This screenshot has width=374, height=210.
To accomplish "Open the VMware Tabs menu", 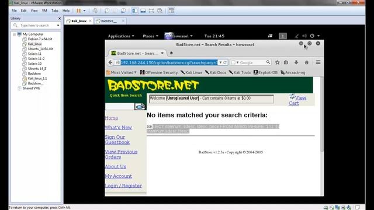I will point(55,10).
